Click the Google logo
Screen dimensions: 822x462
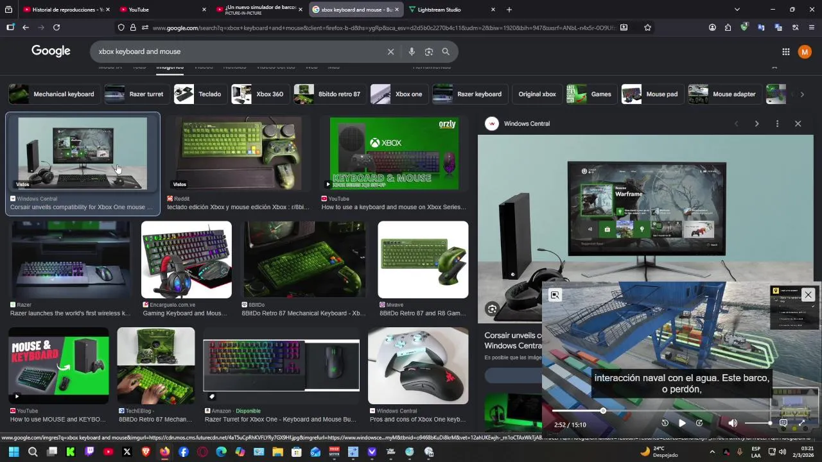pos(51,51)
